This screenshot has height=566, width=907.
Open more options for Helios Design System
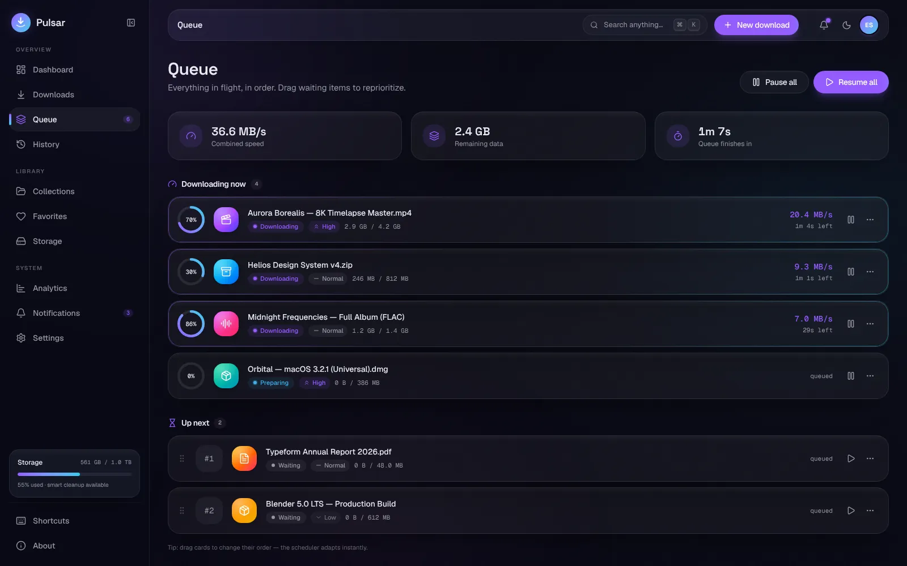pyautogui.click(x=870, y=272)
